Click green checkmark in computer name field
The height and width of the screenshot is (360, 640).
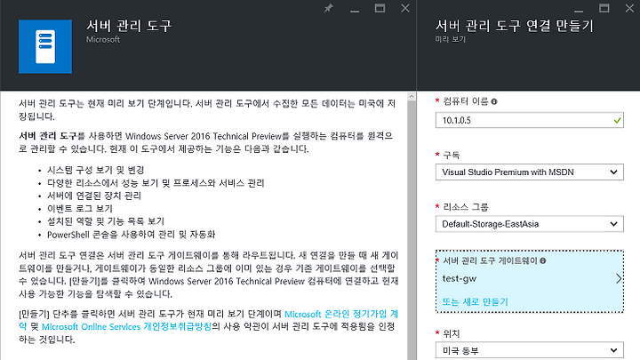pyautogui.click(x=617, y=120)
